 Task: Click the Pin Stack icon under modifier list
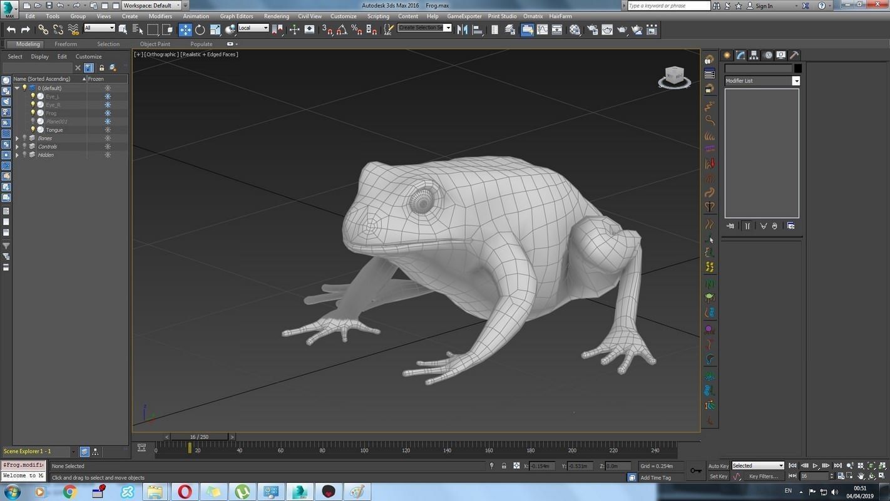point(730,226)
